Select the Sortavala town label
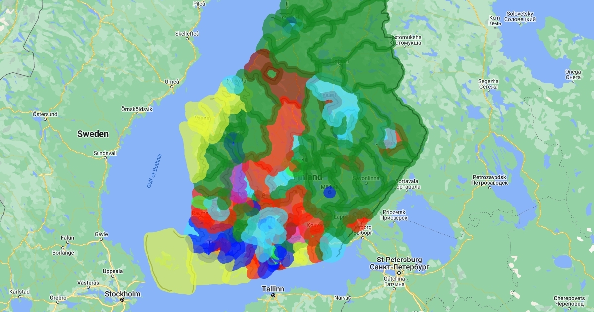The image size is (594, 312). coord(408,184)
